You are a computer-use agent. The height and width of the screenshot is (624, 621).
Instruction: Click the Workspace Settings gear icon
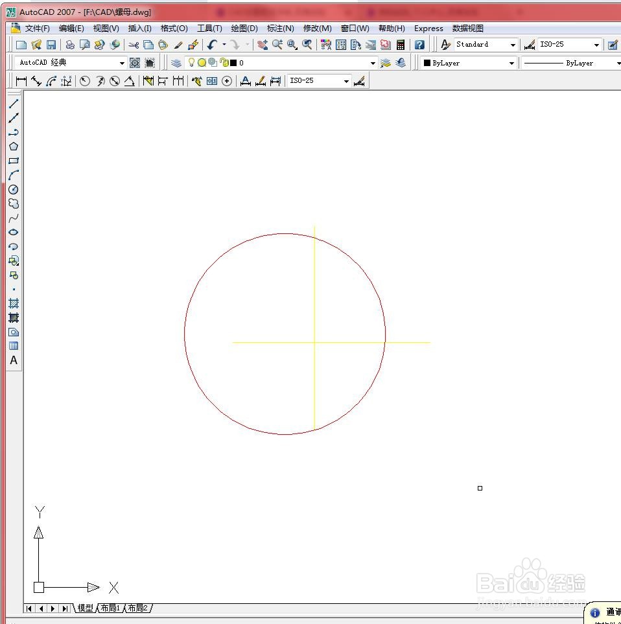point(135,63)
